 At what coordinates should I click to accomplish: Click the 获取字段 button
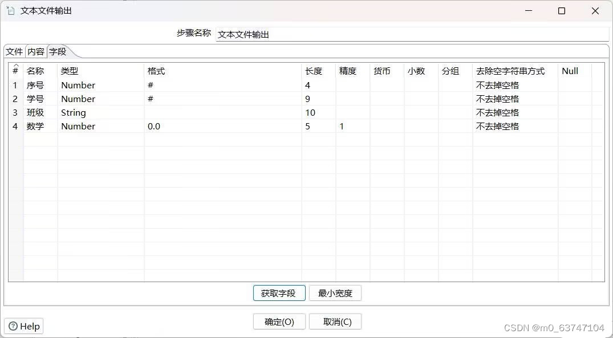pos(279,293)
